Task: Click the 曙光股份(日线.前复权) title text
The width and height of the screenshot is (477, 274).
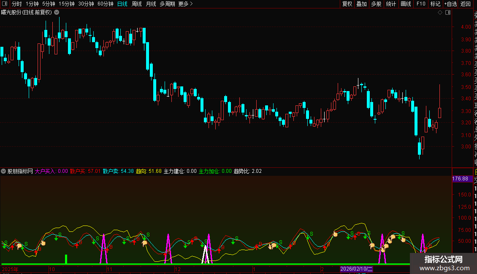Action: point(27,13)
